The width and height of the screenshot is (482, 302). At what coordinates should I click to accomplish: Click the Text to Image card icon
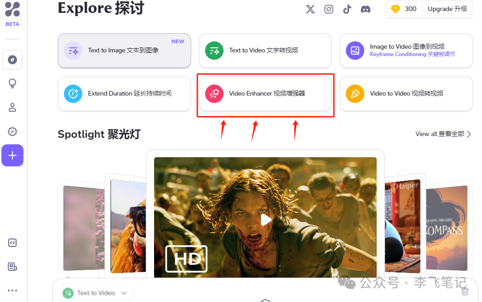click(73, 51)
